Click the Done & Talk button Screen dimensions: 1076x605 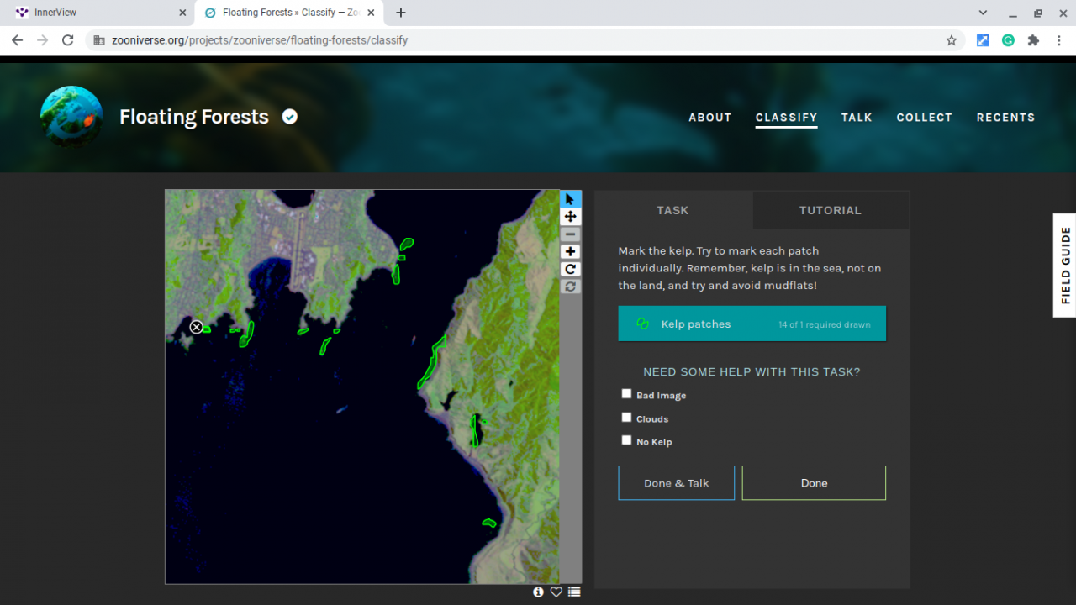pos(677,483)
